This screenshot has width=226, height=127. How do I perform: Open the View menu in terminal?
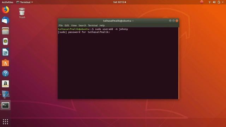(x=74, y=25)
